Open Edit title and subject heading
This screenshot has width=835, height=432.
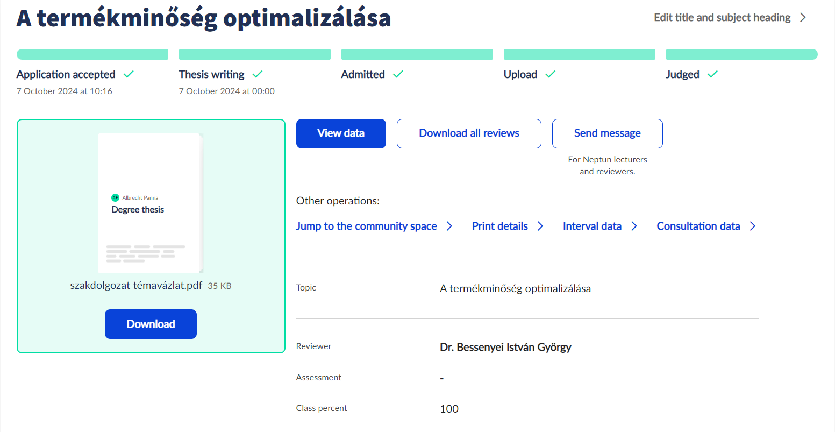tap(722, 18)
